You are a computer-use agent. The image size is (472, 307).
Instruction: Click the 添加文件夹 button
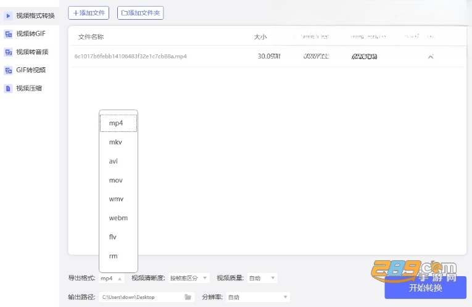pyautogui.click(x=140, y=13)
